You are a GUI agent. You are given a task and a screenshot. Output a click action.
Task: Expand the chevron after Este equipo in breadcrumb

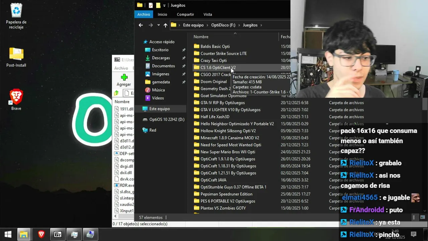pos(207,25)
